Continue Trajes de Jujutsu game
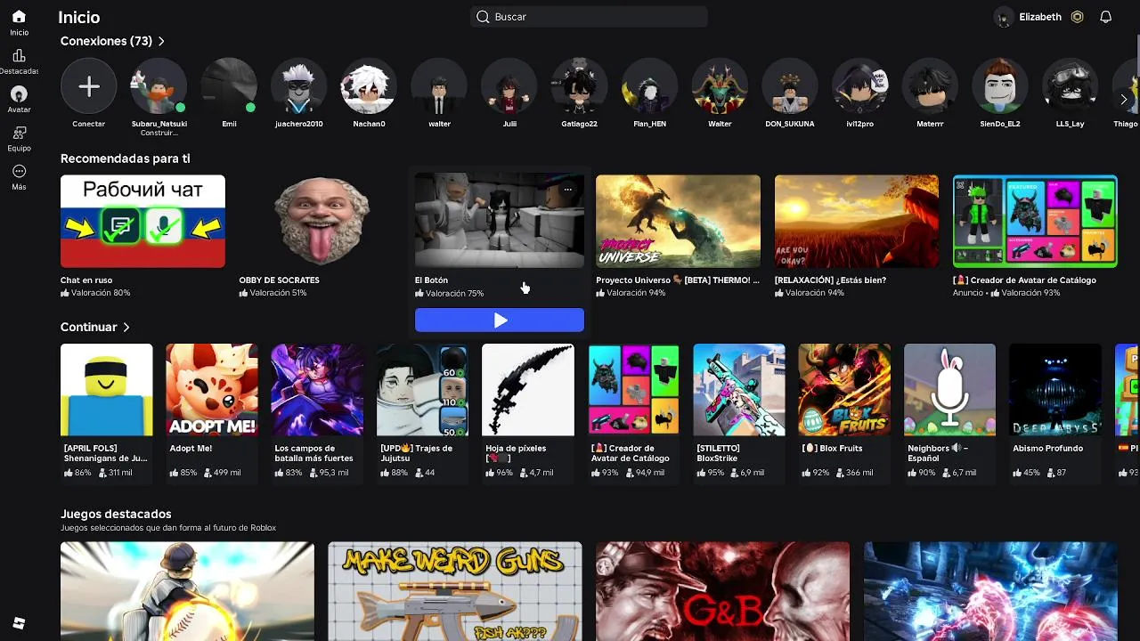Image resolution: width=1140 pixels, height=641 pixels. [x=422, y=390]
